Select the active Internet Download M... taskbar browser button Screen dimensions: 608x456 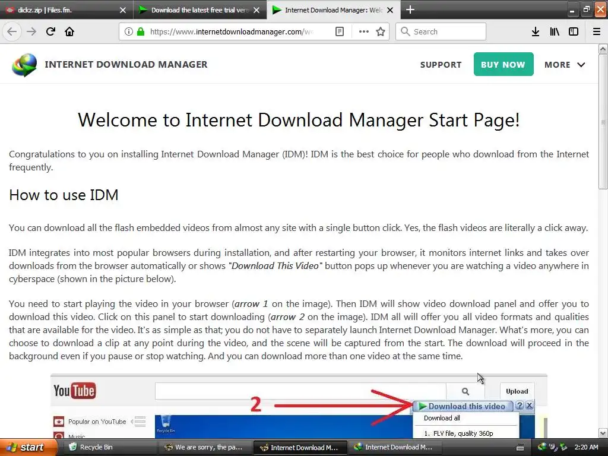299,448
